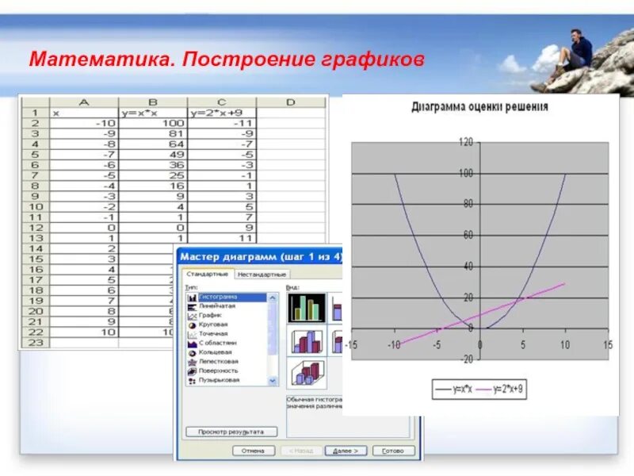Image resolution: width=634 pixels, height=476 pixels.
Task: Click cell with value 64
Action: pos(153,144)
